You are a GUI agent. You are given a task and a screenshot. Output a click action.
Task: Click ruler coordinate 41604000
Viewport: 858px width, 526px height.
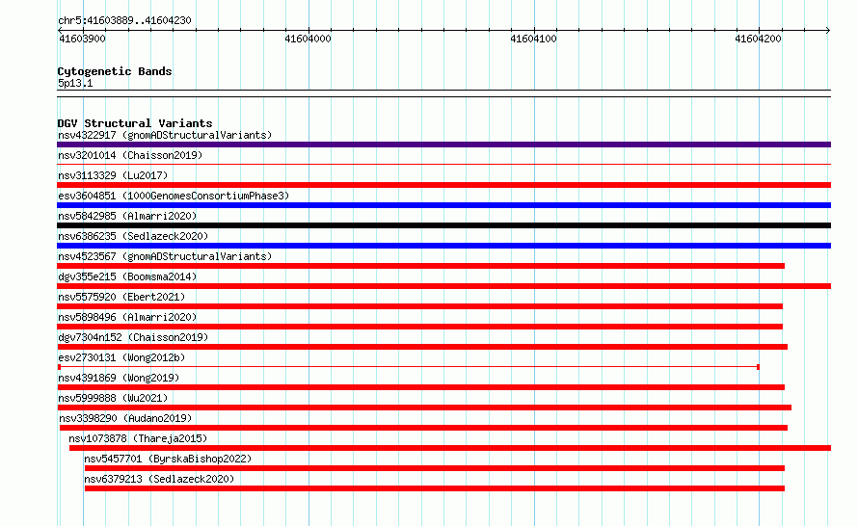(x=308, y=39)
